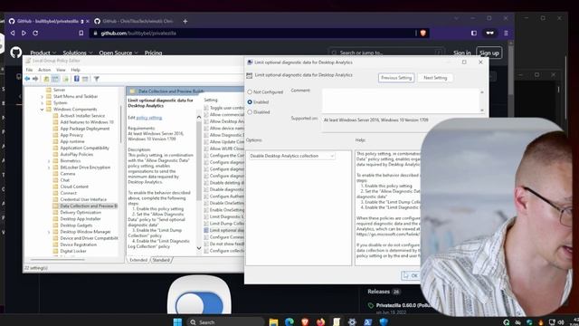Screen dimensions: 579x326
Task: Click the Show/Hide action pane toolbar icon
Action: pyautogui.click(x=85, y=79)
